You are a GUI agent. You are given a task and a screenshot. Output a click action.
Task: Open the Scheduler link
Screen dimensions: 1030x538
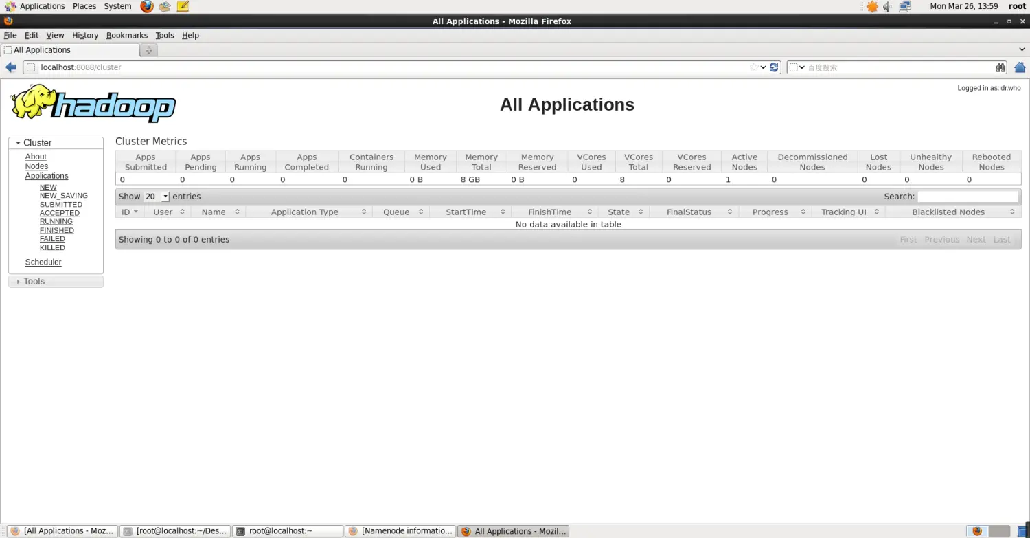[43, 262]
